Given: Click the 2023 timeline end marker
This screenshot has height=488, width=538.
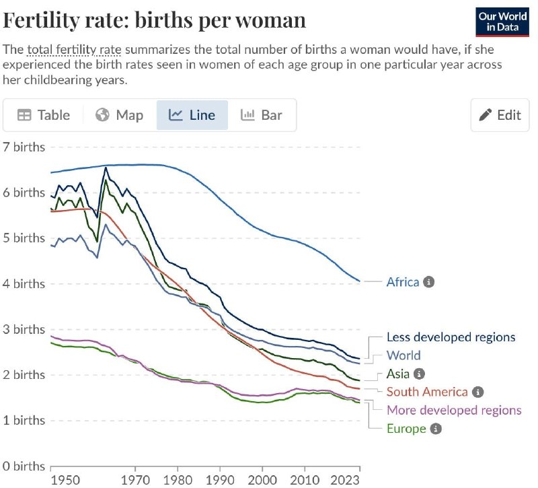Looking at the screenshot, I should pos(345,480).
